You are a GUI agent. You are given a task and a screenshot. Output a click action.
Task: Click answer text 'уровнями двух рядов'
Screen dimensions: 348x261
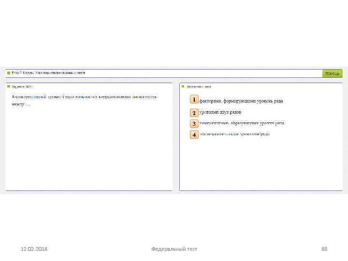[x=220, y=112]
